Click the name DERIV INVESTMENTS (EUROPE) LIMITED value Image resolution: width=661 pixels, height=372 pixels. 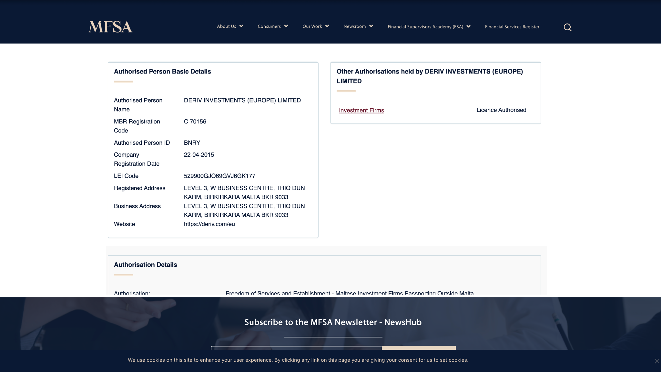tap(242, 100)
